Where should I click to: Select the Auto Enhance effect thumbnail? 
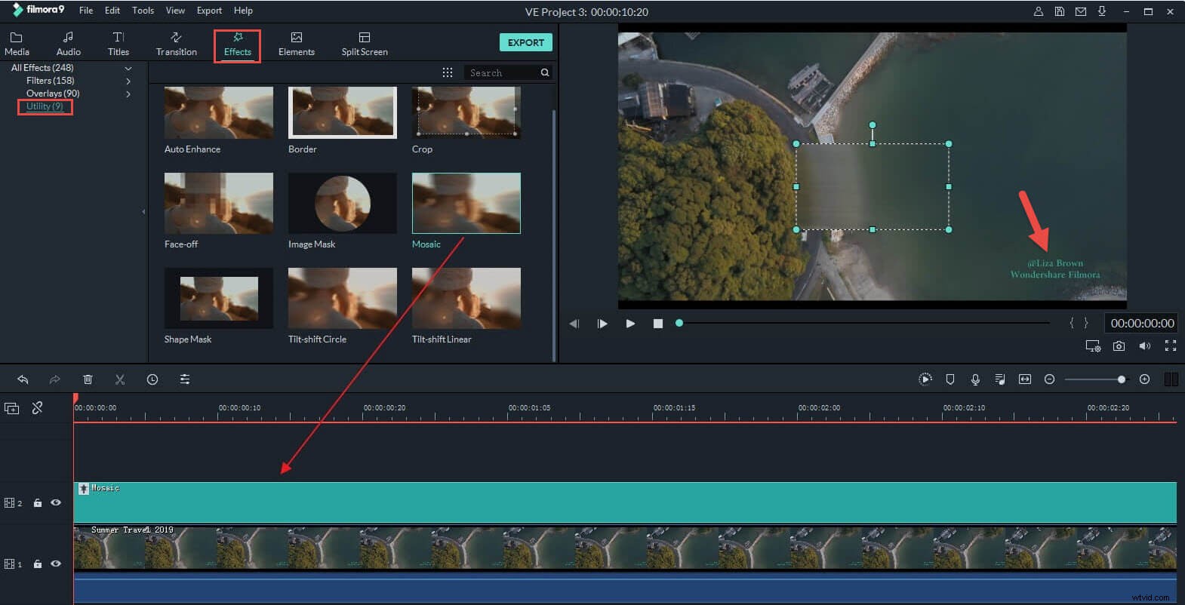[219, 112]
